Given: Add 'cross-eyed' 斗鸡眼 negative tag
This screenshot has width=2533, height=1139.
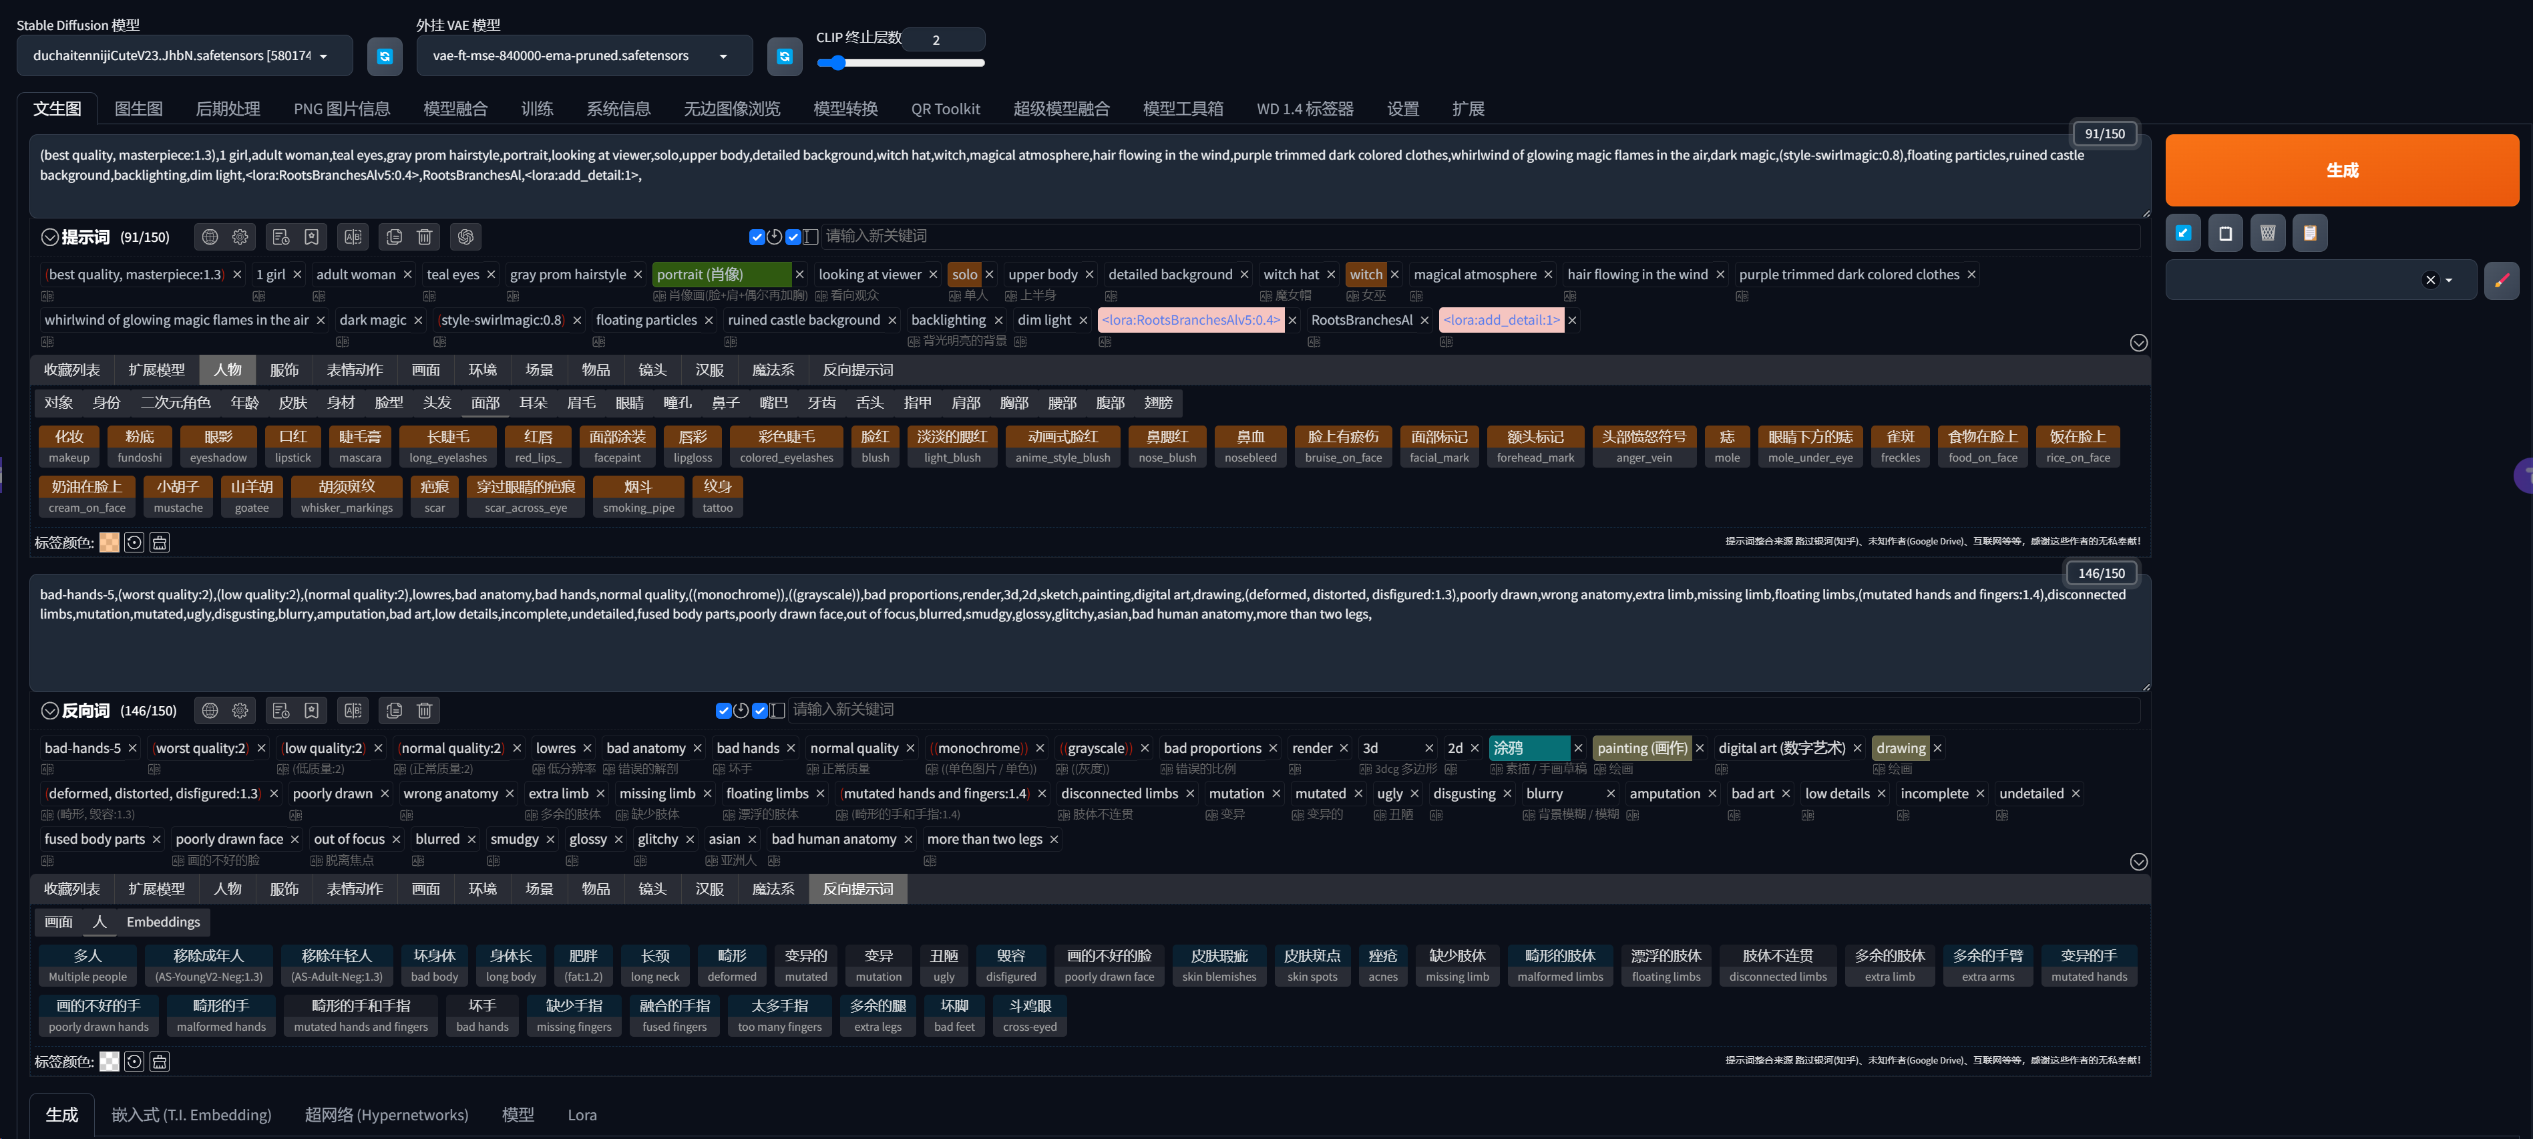Looking at the screenshot, I should (x=1030, y=1015).
